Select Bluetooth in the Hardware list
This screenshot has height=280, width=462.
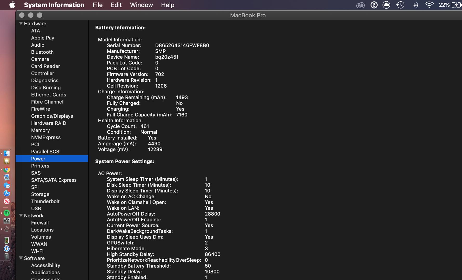[42, 52]
